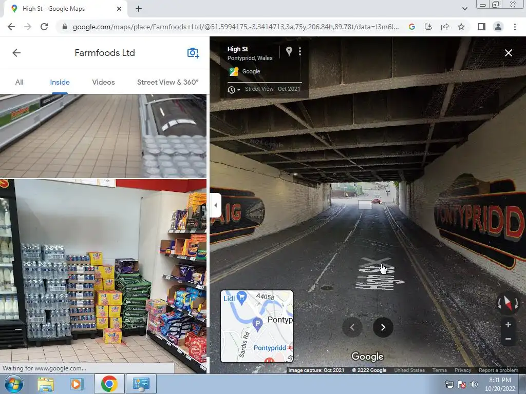
Task: Click the Terms link in the footer
Action: (440, 370)
